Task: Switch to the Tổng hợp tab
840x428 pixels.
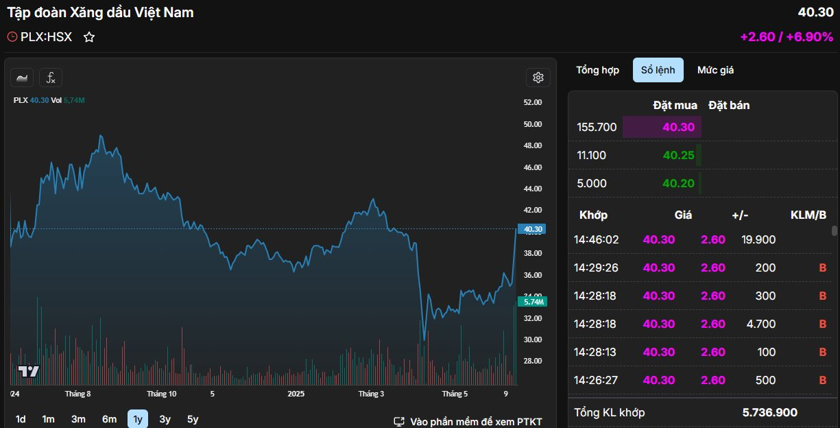Action: (597, 70)
